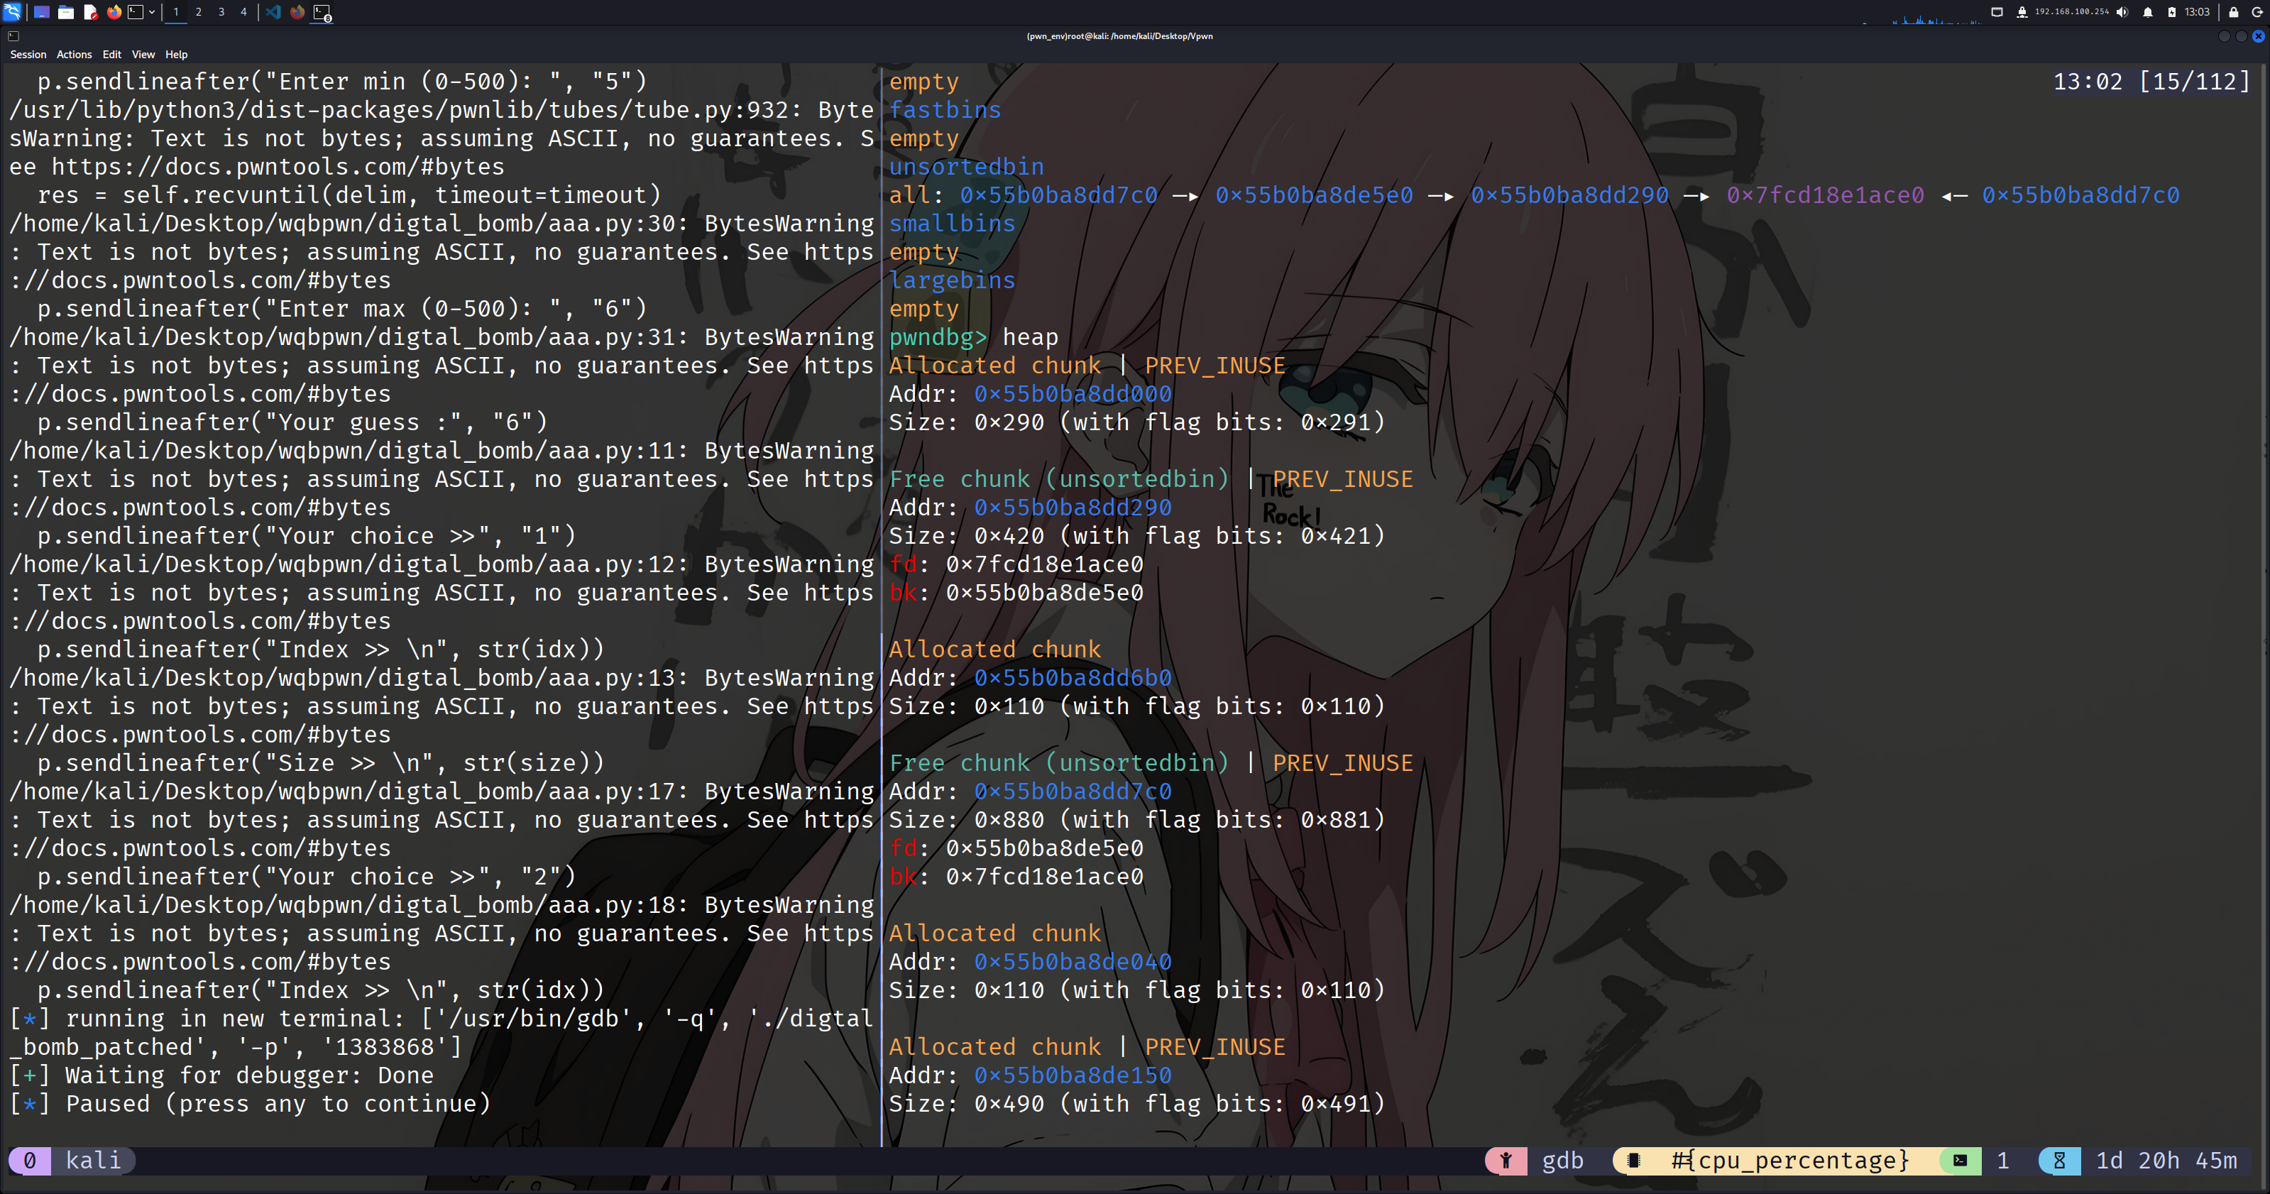
Task: Close the terminal window
Action: click(2259, 36)
